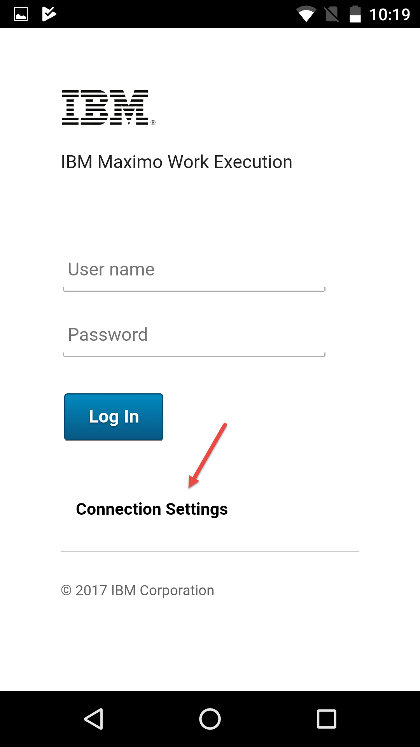The image size is (420, 747).
Task: Tap the 10:19 clock in status bar
Action: coord(390,15)
